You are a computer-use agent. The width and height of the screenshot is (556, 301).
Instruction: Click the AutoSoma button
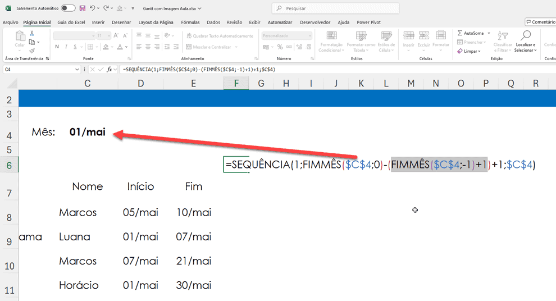coord(470,33)
